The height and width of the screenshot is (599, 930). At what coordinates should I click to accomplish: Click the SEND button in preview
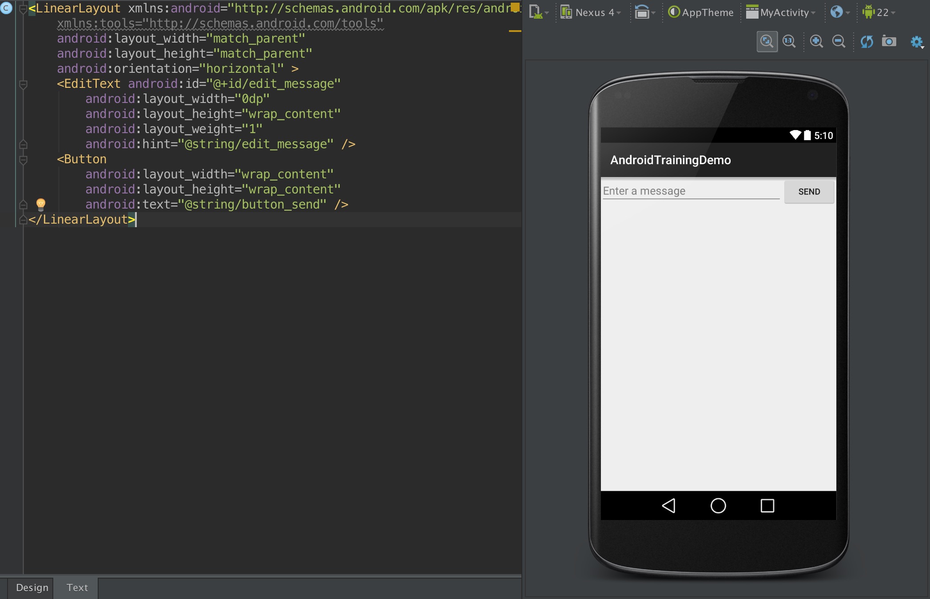[809, 192]
